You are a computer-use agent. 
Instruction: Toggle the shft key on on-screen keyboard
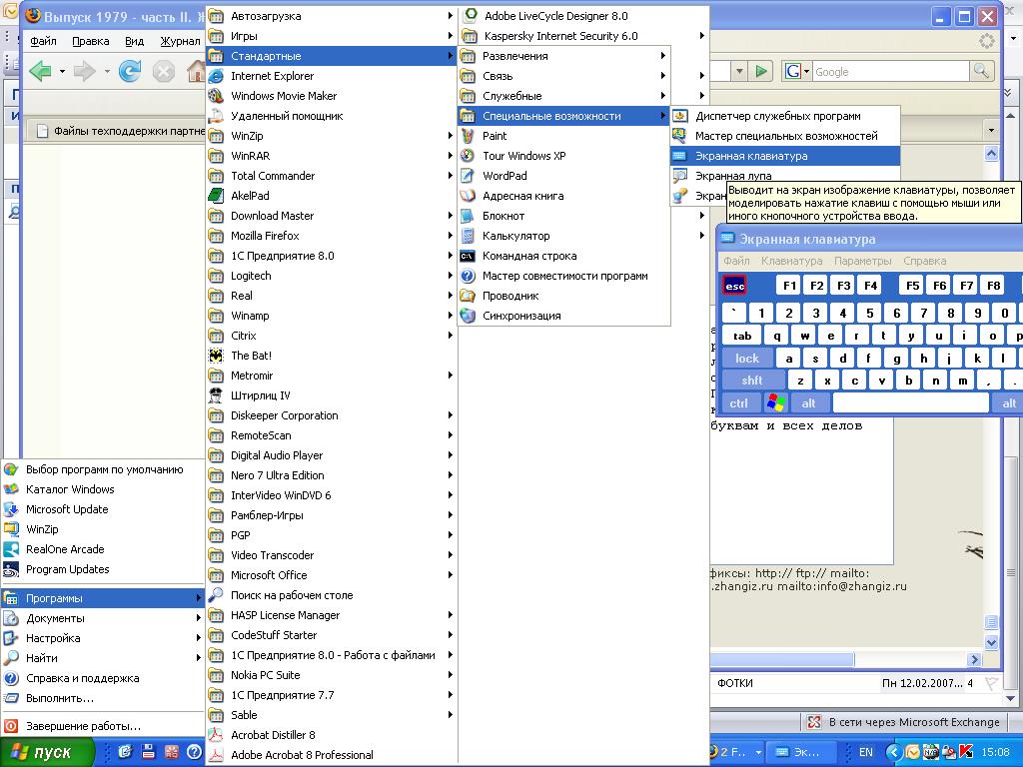752,381
